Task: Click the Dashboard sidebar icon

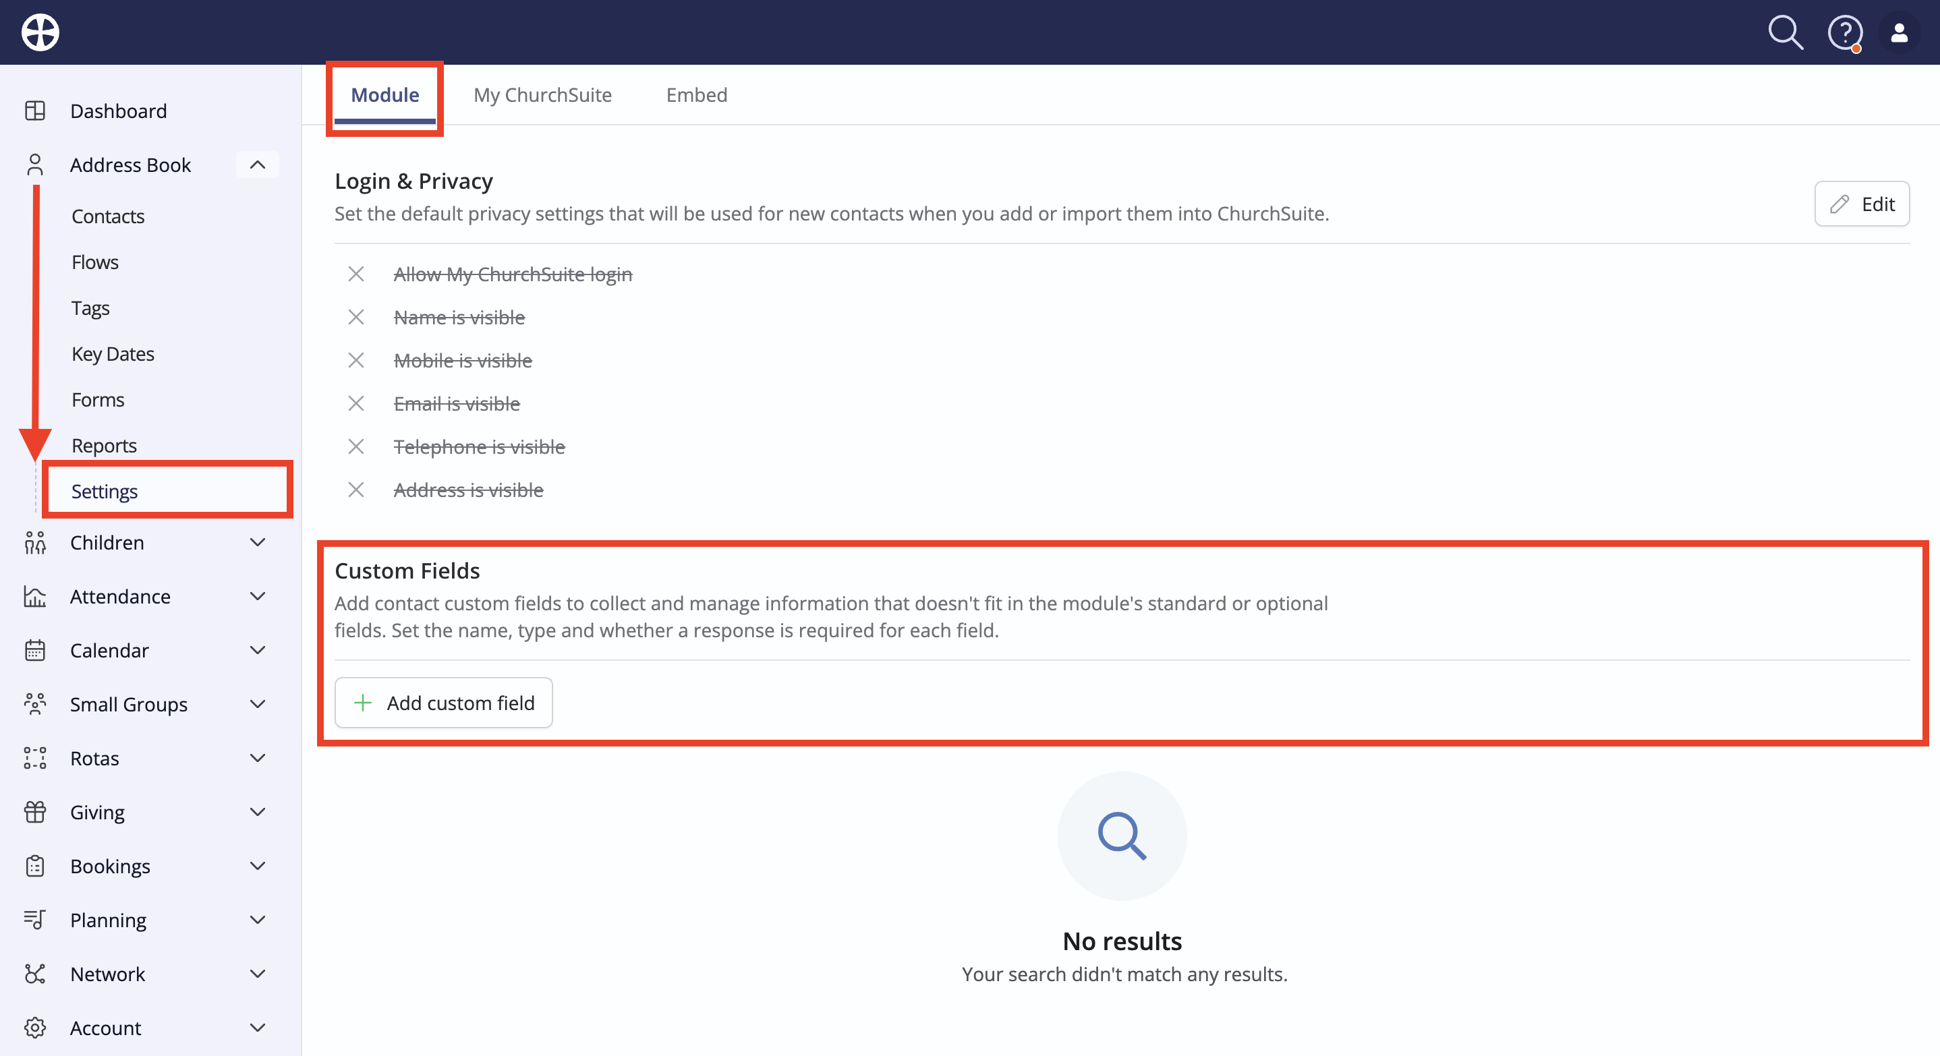Action: (x=34, y=111)
